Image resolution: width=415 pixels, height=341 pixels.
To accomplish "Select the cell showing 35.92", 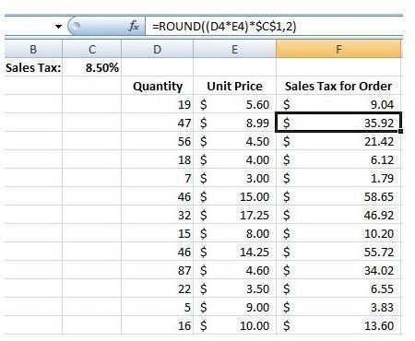I will pos(338,123).
